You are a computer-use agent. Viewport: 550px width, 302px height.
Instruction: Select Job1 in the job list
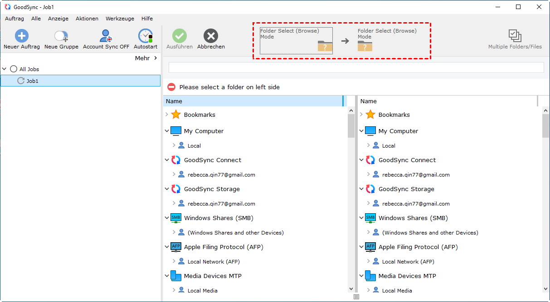pos(33,81)
